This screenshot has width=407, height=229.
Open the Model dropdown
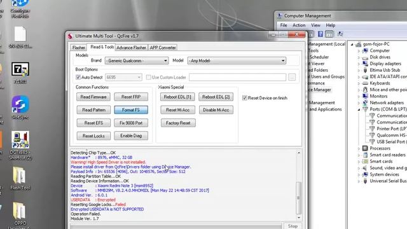[237, 60]
